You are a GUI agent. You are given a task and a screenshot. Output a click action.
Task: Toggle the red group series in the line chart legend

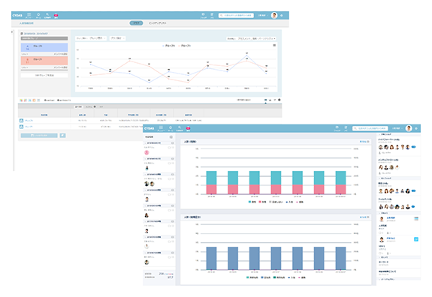click(x=185, y=46)
